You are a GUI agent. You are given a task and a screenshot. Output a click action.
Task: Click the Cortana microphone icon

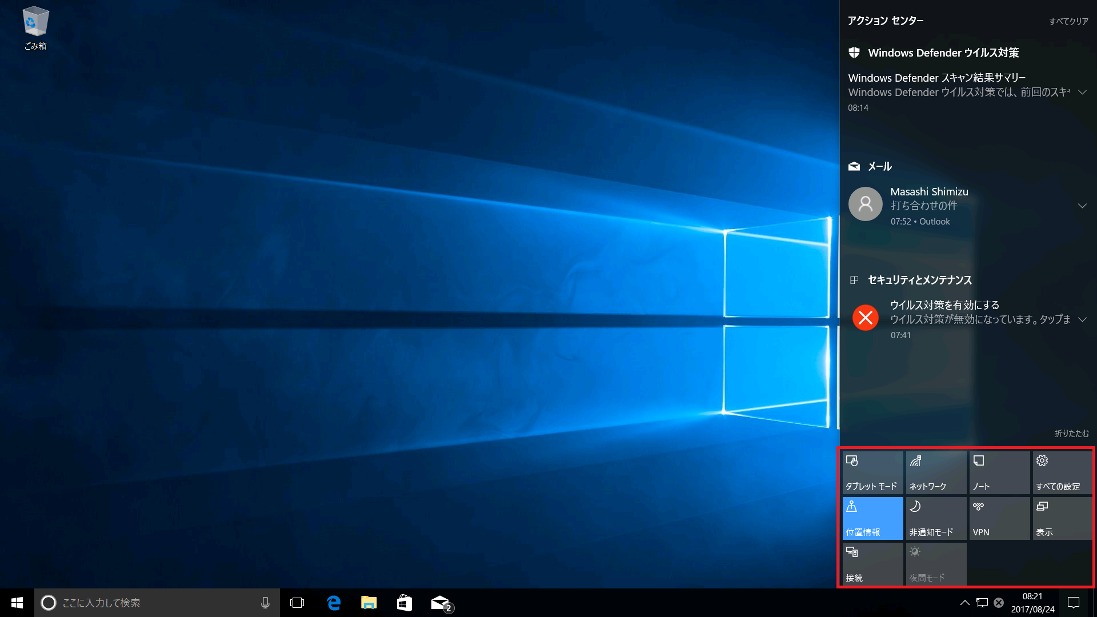(265, 603)
